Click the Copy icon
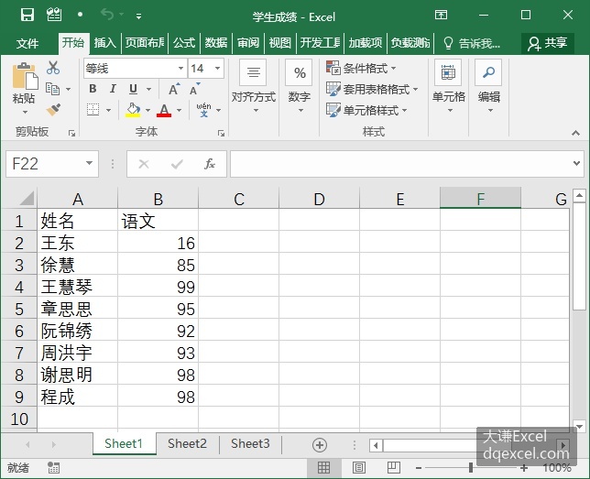Screen dimensions: 590x479 tap(53, 89)
